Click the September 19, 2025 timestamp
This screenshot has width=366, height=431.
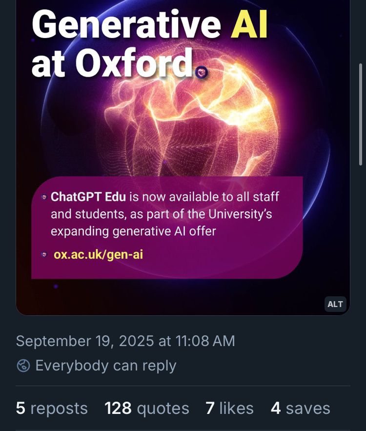pyautogui.click(x=125, y=341)
